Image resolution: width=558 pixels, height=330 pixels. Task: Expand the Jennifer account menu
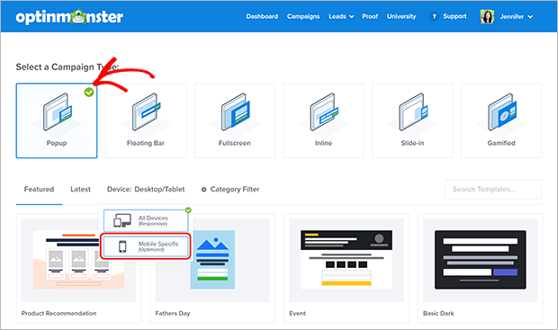click(517, 16)
